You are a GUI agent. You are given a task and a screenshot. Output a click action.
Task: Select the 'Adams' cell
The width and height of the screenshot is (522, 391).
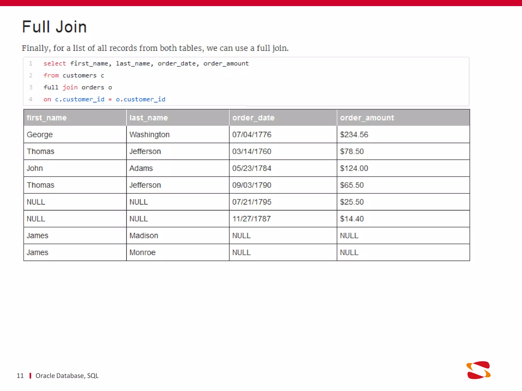178,168
